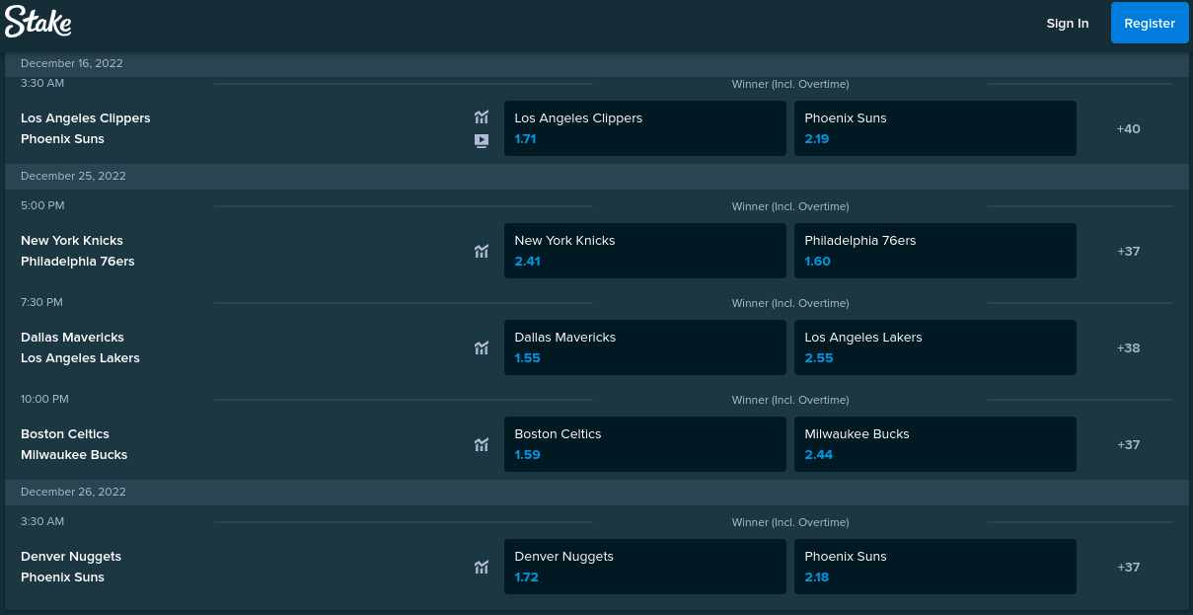Open the Stake logo homepage
1193x615 pixels.
point(37,22)
